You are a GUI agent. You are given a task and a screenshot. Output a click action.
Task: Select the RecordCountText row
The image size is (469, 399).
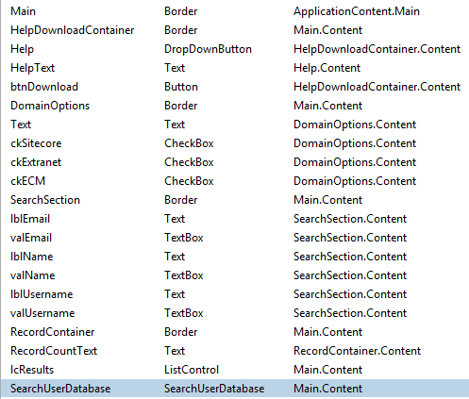click(x=235, y=351)
